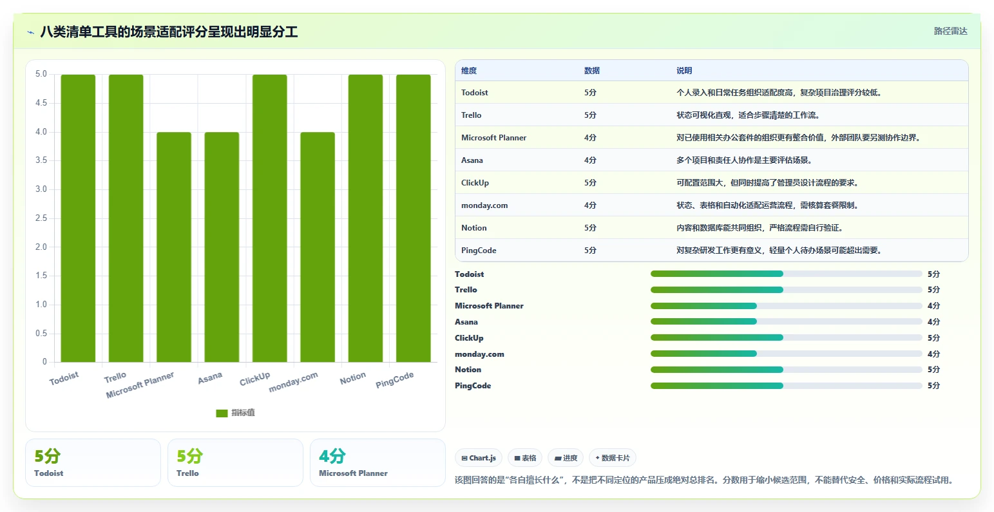Click the Asana progress bar
The image size is (994, 512).
pos(787,321)
